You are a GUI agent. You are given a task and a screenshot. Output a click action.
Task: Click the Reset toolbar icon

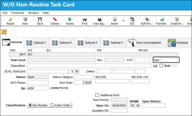(10, 20)
